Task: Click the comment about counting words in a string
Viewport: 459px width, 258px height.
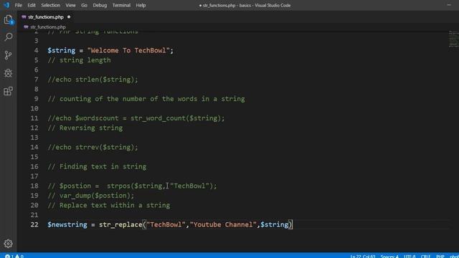Action: click(x=146, y=99)
